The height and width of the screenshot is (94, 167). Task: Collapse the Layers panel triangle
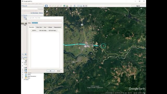[22, 57]
